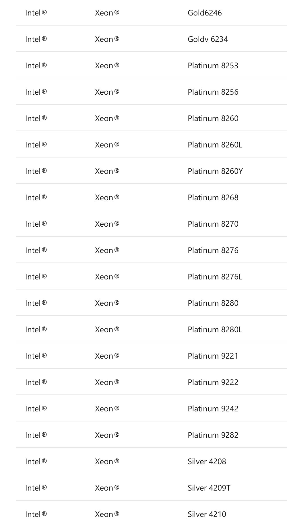Click the Platinum 9222 model entry
The height and width of the screenshot is (525, 287).
(x=213, y=382)
